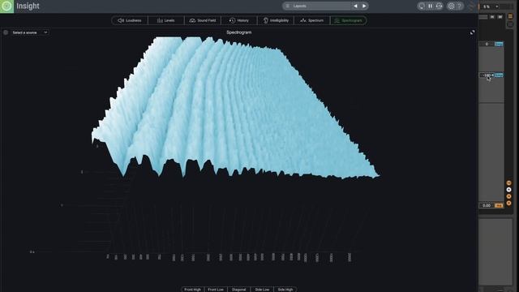Screen dimensions: 519x292
Task: Open the Layouts preset dropdown
Action: click(x=316, y=6)
